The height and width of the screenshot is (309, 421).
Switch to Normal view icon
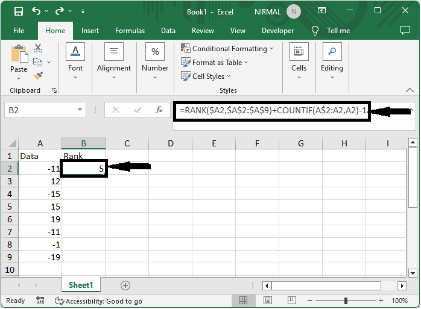click(243, 301)
